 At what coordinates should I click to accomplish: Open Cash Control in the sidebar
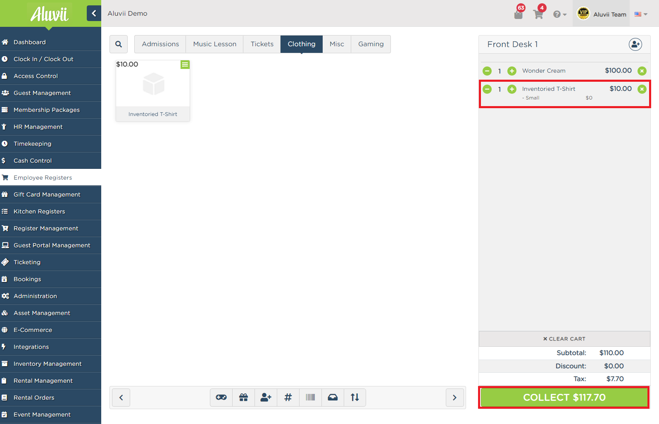coord(50,161)
